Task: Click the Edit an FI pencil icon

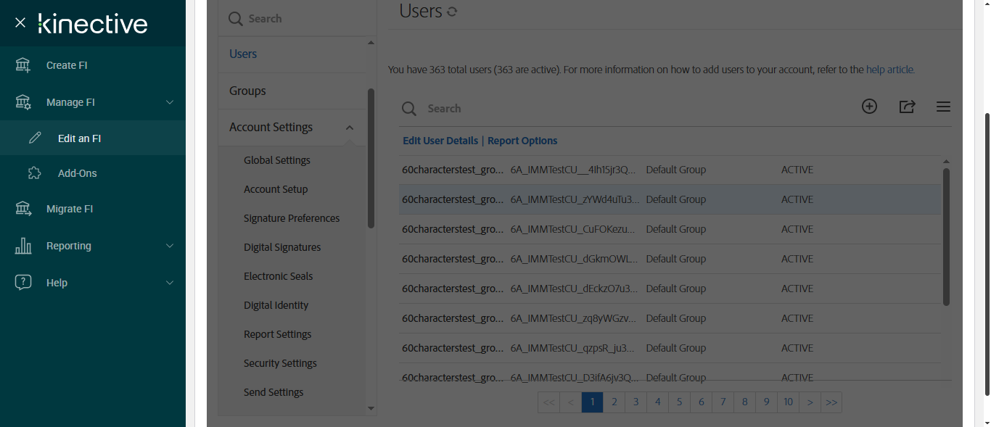Action: tap(35, 138)
